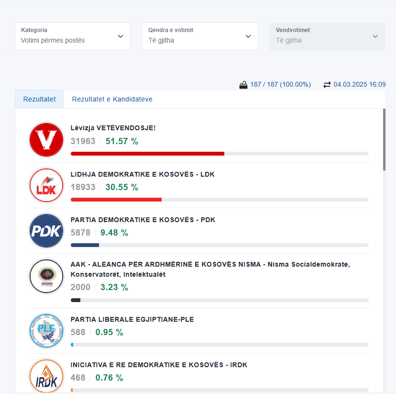
Task: Switch to the Rezultatet e Kandidateve tab
Action: 112,99
